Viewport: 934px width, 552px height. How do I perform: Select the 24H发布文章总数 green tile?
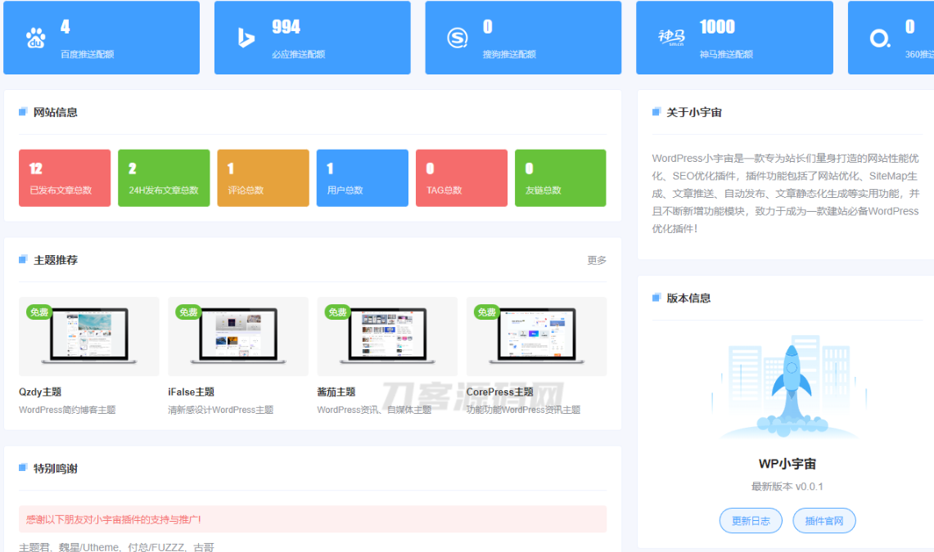(164, 177)
